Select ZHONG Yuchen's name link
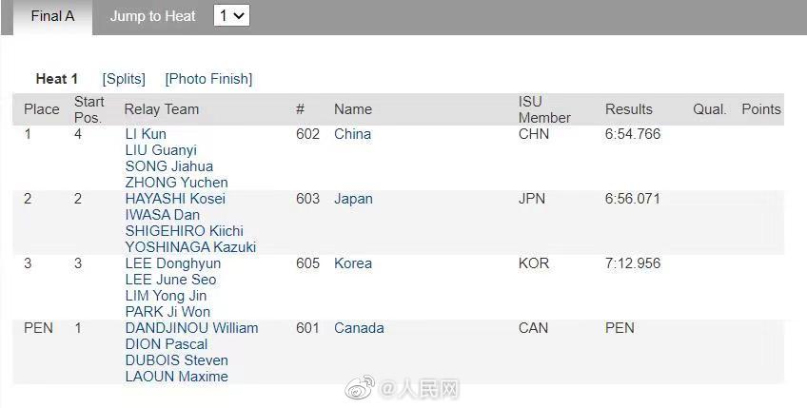 (x=176, y=183)
